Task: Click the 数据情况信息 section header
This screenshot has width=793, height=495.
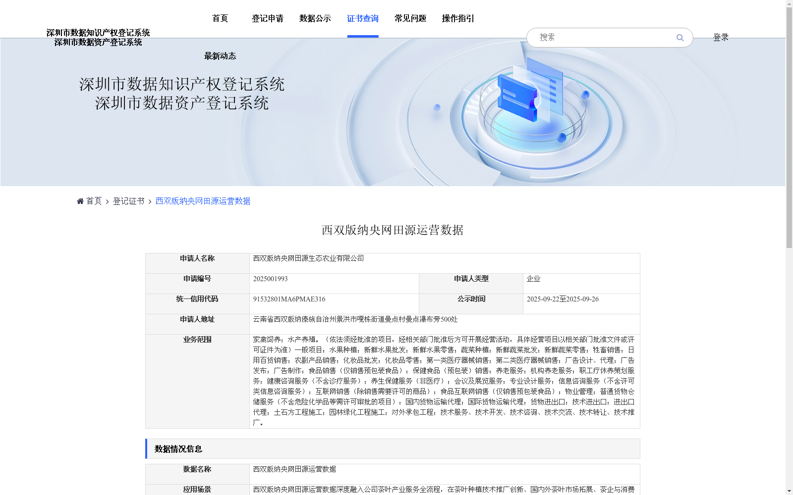Action: pyautogui.click(x=393, y=448)
